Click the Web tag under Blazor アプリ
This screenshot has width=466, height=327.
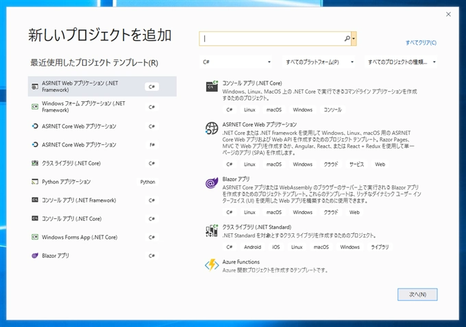pos(354,213)
